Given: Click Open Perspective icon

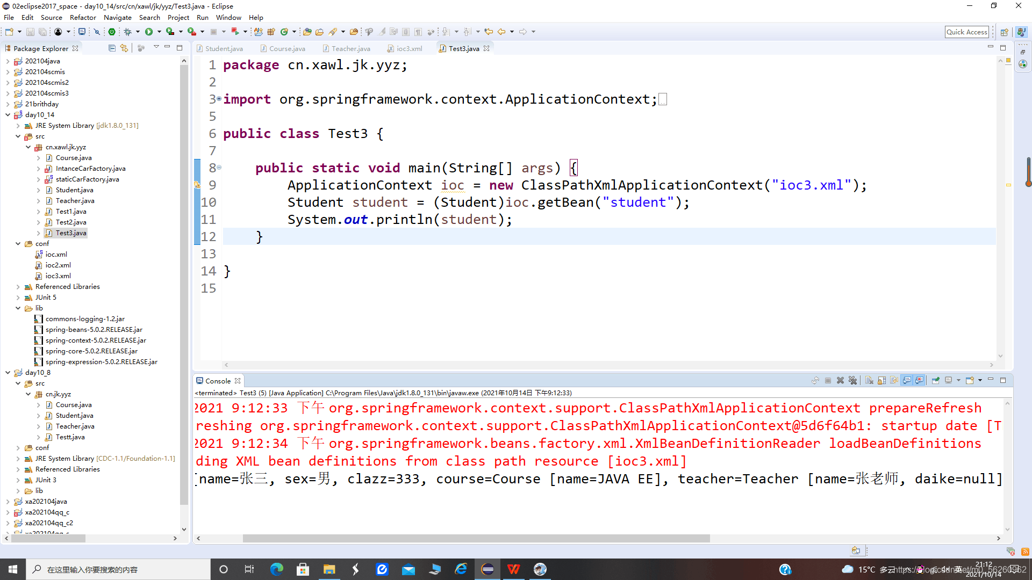Looking at the screenshot, I should click(1004, 32).
